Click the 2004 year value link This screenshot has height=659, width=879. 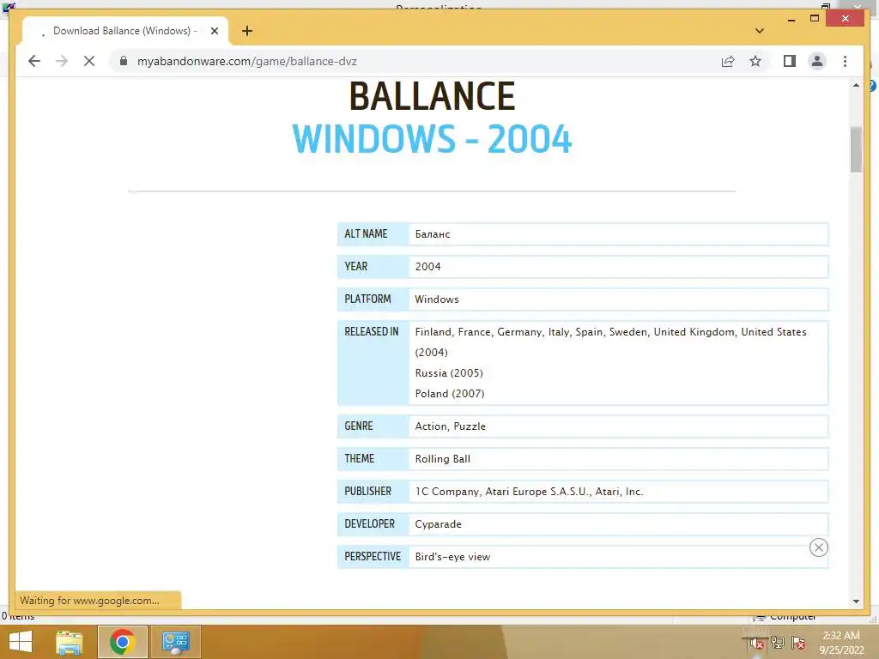428,267
